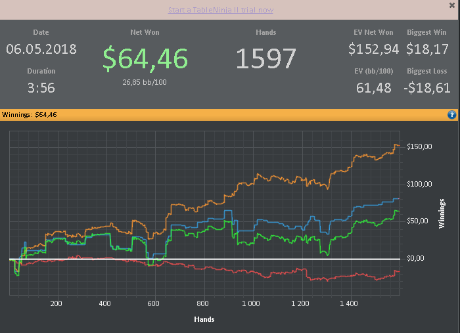
Task: Click the Duration label
Action: tap(41, 71)
